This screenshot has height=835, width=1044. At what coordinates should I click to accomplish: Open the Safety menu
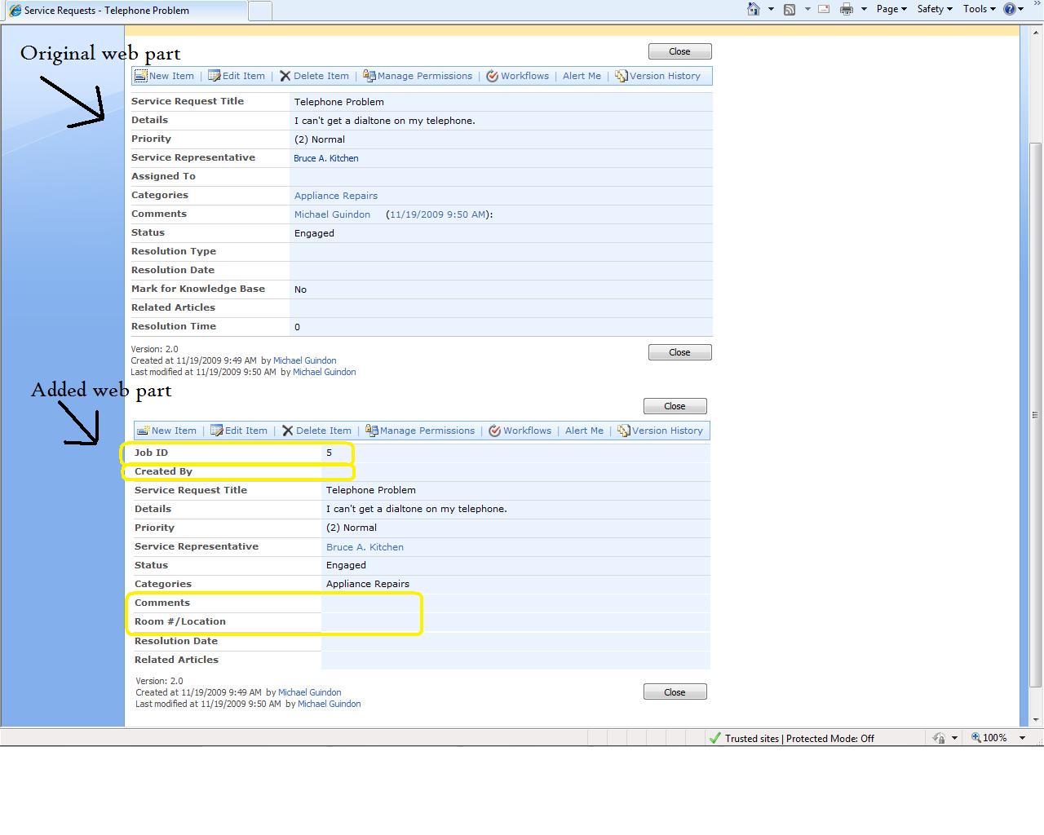click(x=934, y=9)
